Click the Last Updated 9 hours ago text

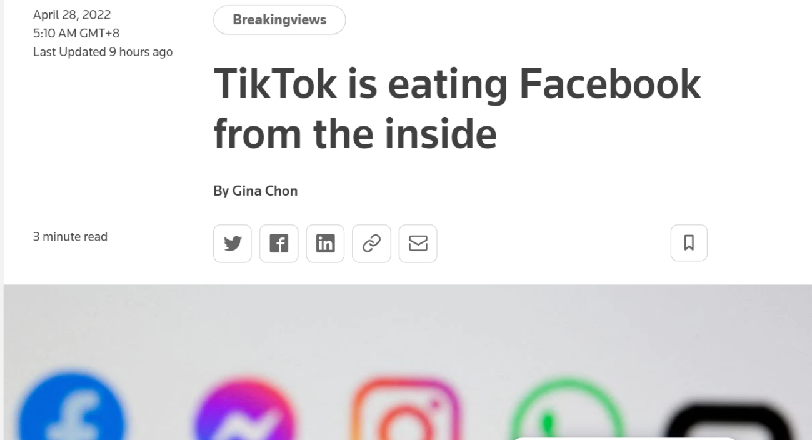[103, 52]
